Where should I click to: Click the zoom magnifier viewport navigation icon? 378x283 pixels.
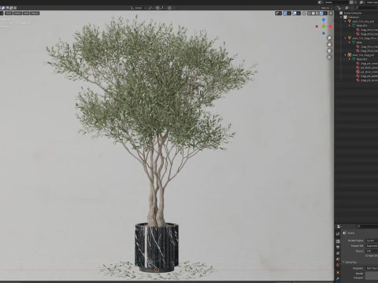point(329,38)
